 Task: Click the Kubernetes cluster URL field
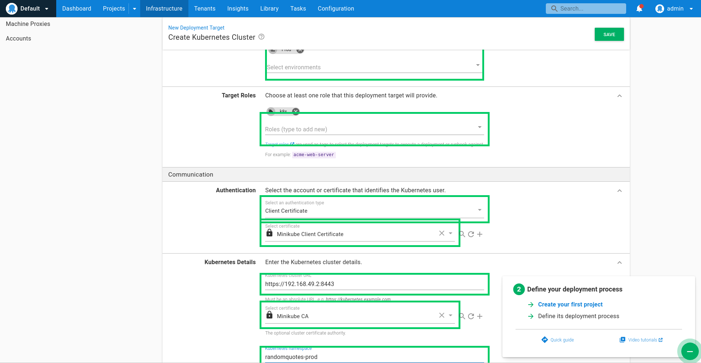(375, 284)
